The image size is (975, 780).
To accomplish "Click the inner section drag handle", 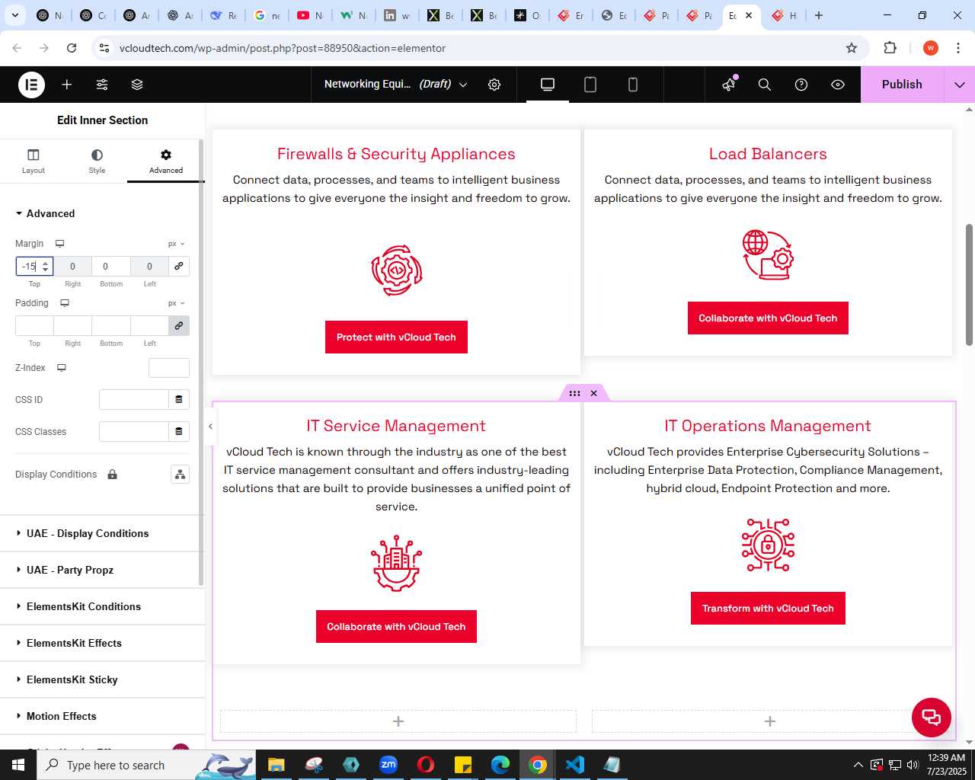I will coord(574,393).
